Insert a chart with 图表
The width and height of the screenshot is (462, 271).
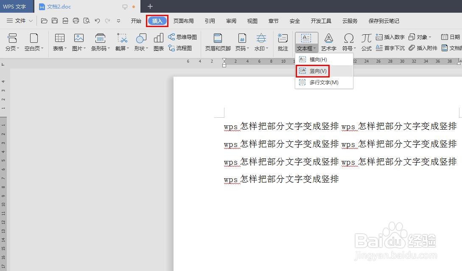click(x=159, y=42)
